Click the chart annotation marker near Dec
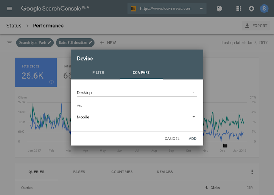This screenshot has height=195, width=274. (x=225, y=145)
